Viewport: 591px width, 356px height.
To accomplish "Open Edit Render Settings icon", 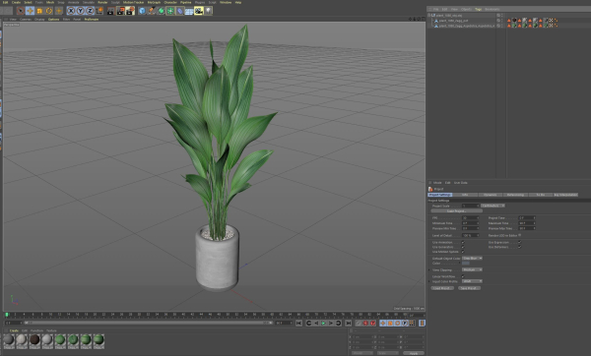I will [x=130, y=11].
